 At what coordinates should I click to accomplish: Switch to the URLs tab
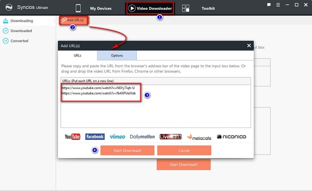click(78, 55)
